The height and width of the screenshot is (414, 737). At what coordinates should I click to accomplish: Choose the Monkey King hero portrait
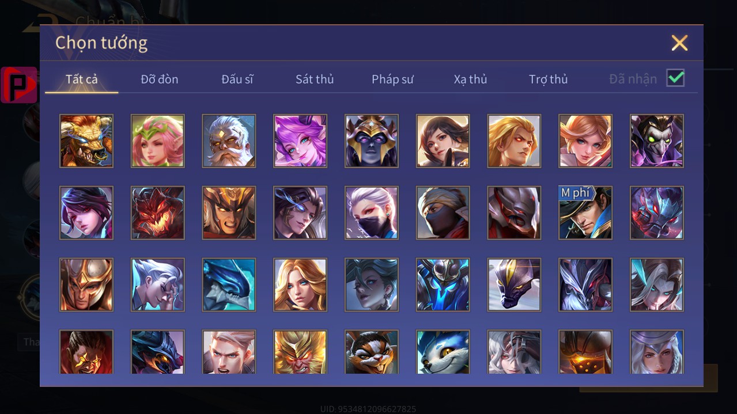[x=301, y=352]
